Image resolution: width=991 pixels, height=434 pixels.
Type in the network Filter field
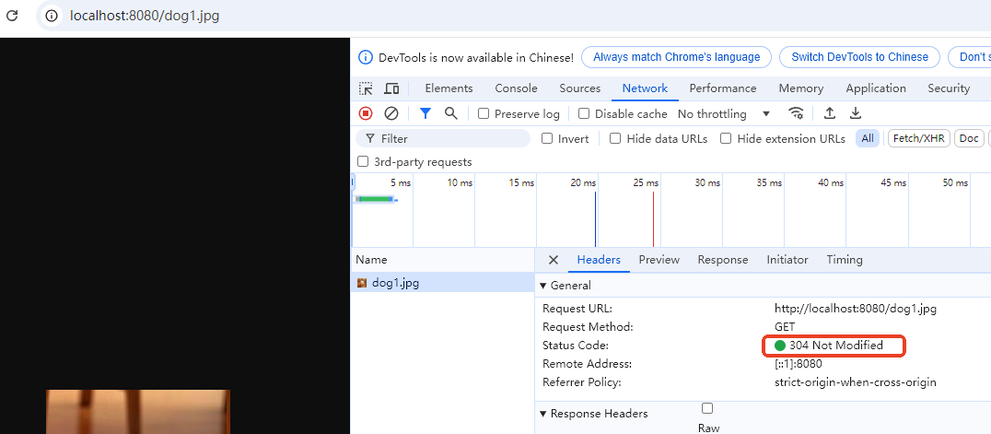tap(451, 138)
